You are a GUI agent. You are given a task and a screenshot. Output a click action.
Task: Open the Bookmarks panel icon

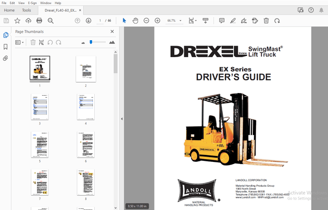[6, 47]
